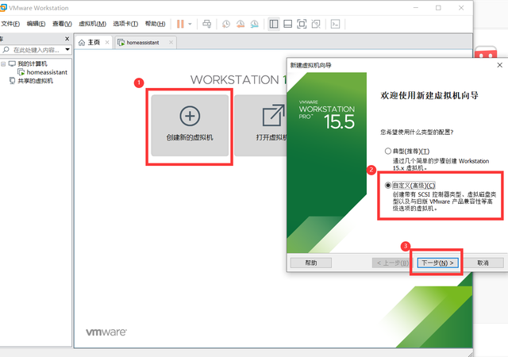Select 共享的虚拟机 in library tree

point(35,81)
